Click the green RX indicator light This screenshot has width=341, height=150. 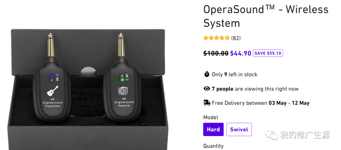122,80
